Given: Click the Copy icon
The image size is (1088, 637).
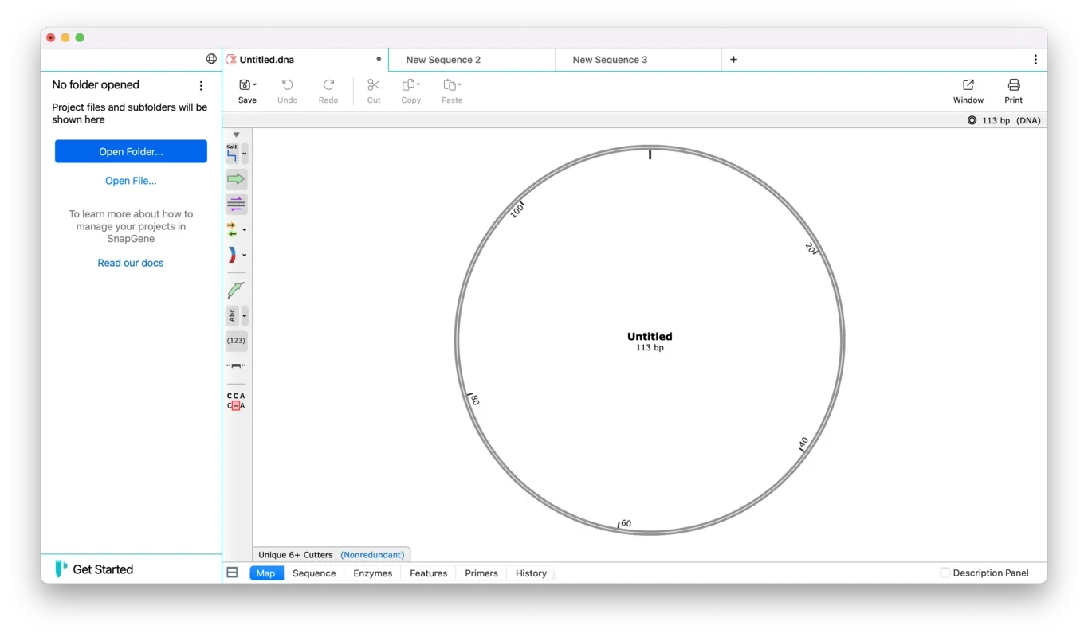Looking at the screenshot, I should click(408, 84).
